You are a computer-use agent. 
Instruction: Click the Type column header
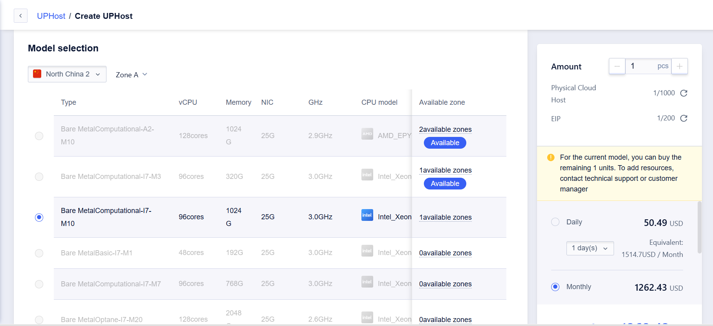pos(68,102)
